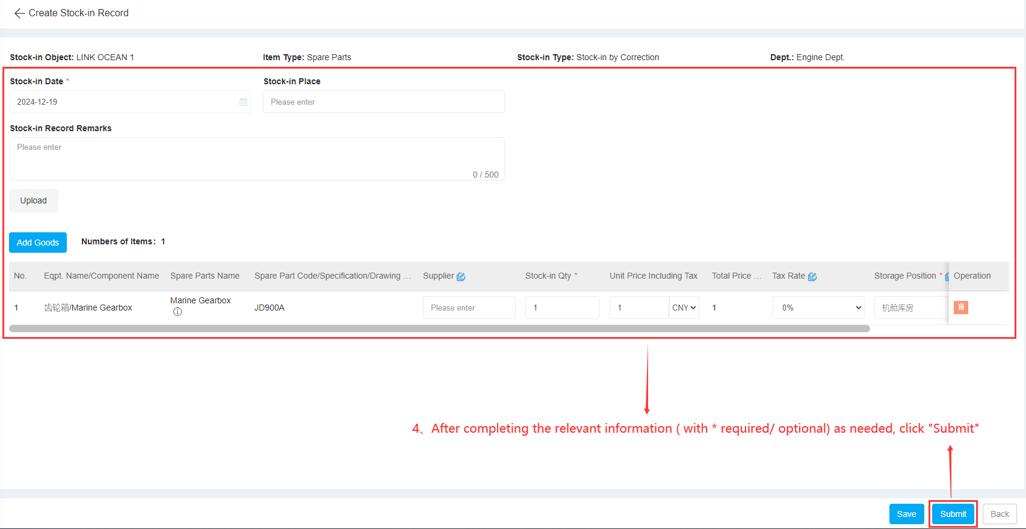Delete the Marine Gearbox row with trash icon
The image size is (1026, 529).
[961, 307]
